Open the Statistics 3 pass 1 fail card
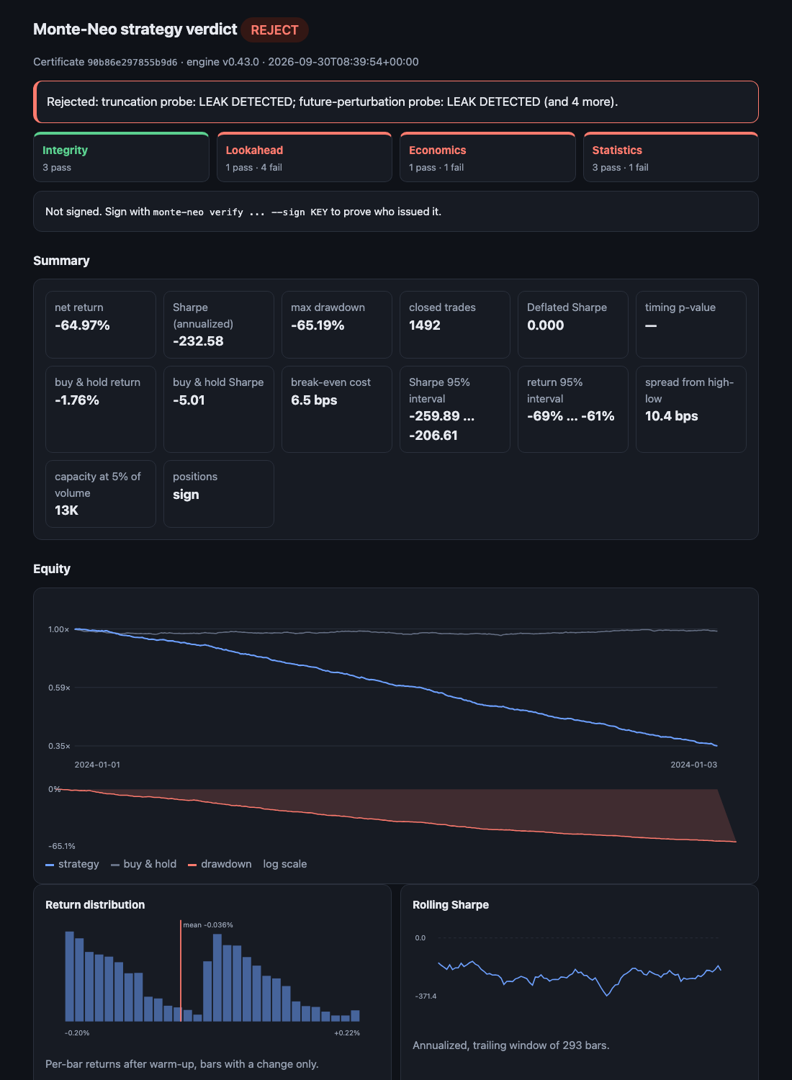Image resolution: width=792 pixels, height=1080 pixels. 671,157
